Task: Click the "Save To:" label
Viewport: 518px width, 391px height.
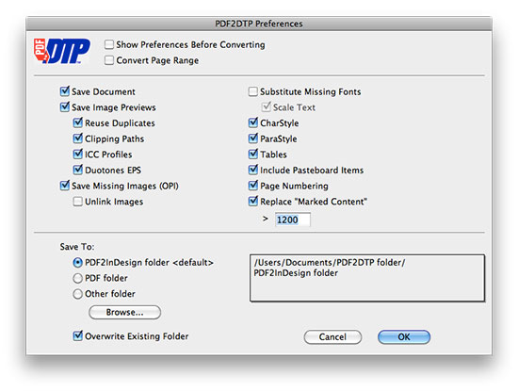Action: coord(77,247)
